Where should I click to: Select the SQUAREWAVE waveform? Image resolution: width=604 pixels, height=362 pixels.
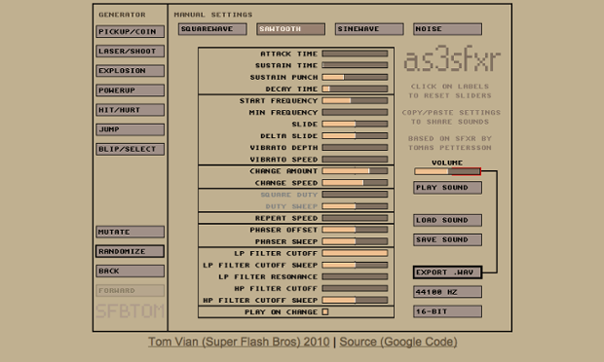212,29
